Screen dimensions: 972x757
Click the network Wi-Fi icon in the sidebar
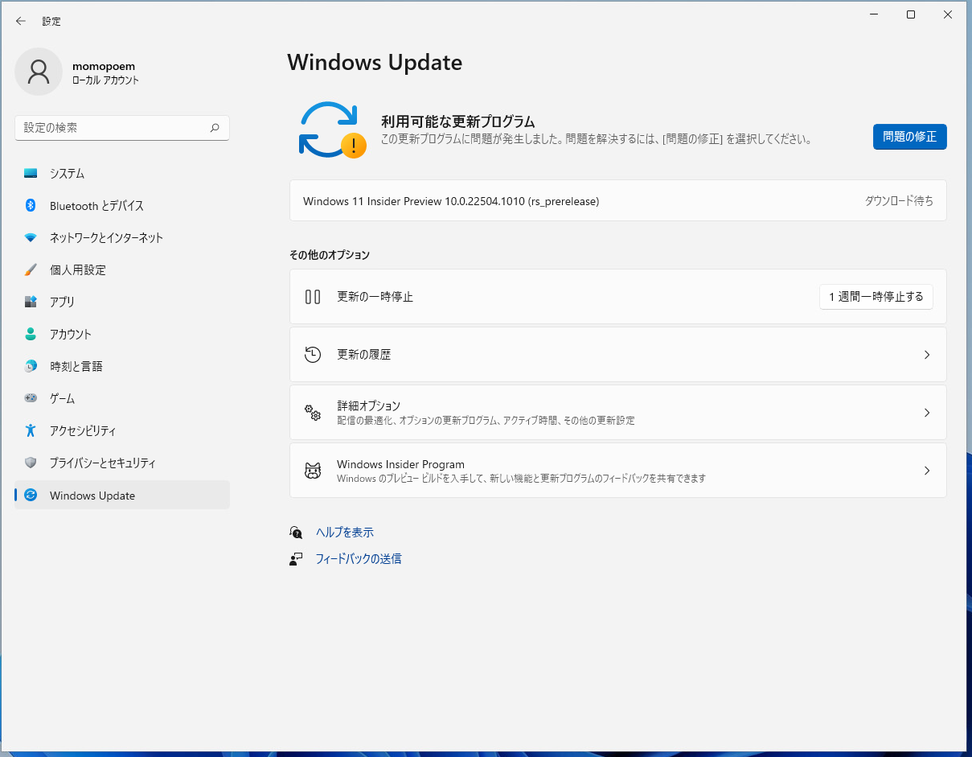31,237
